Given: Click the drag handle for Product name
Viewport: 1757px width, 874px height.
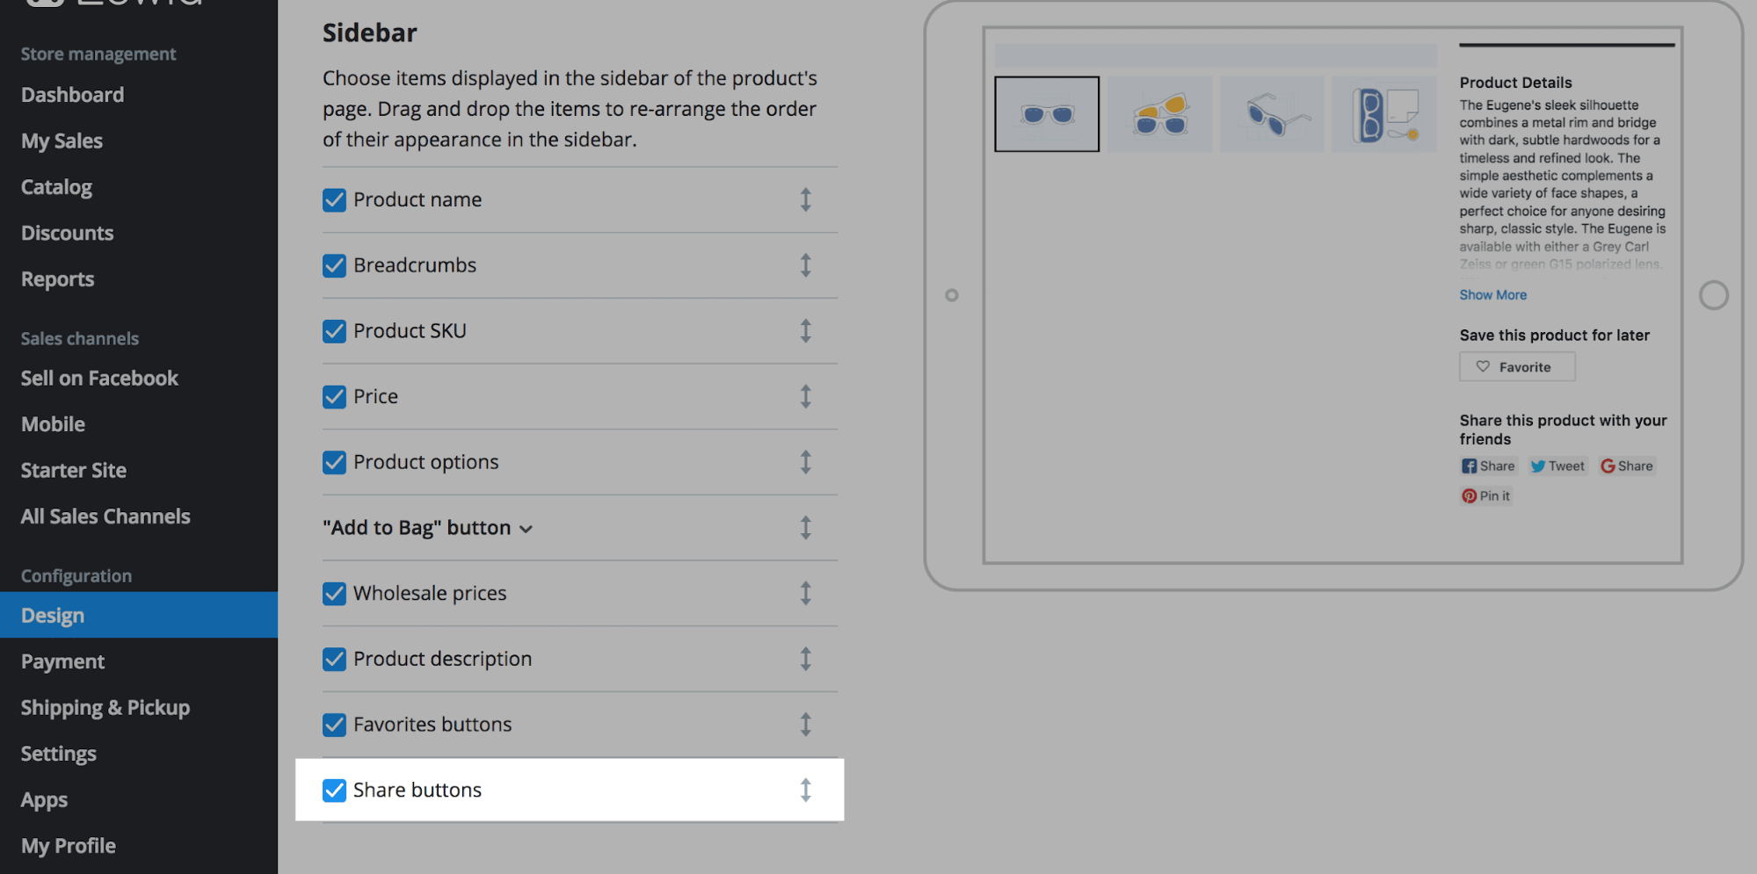Looking at the screenshot, I should 805,199.
